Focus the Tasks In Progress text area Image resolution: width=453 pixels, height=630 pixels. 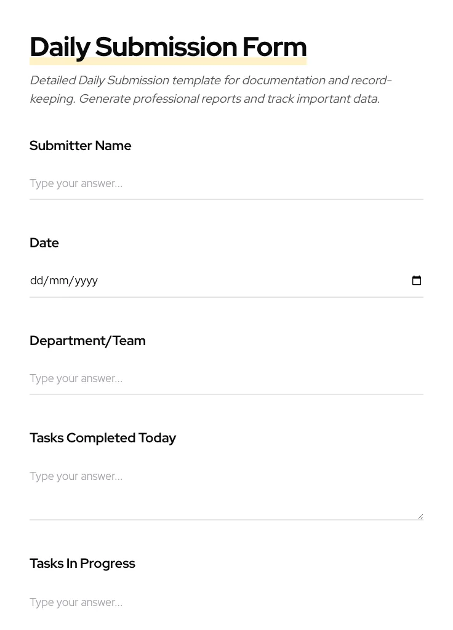coord(226,603)
